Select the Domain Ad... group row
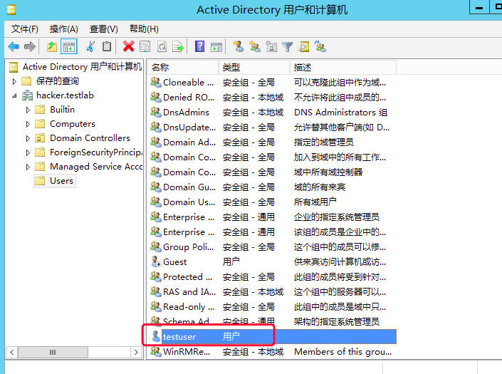 273,142
